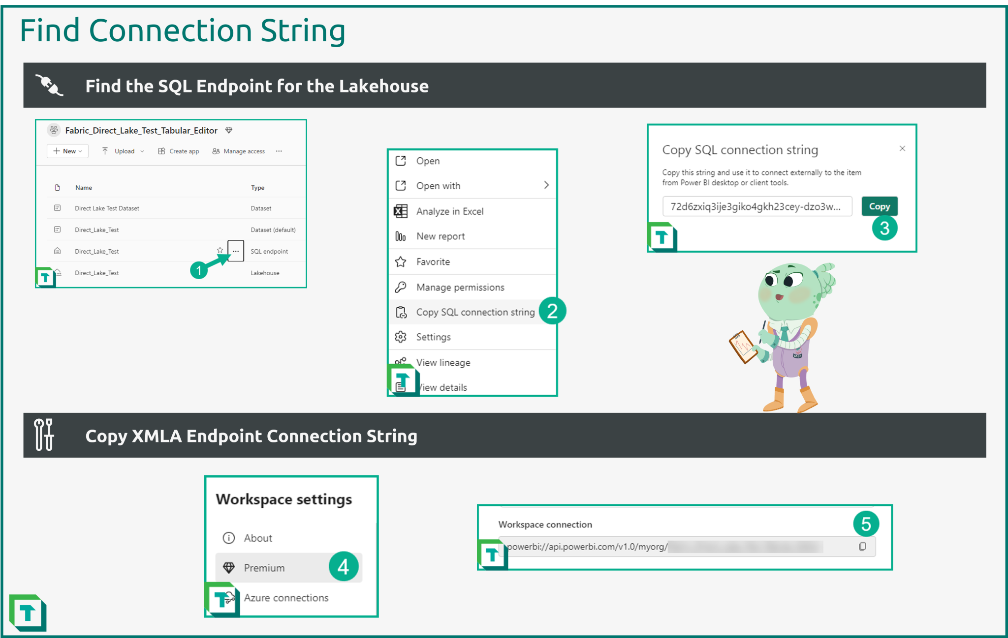This screenshot has height=638, width=1008.
Task: Mark item as Favorite from the context menu
Action: coord(433,261)
